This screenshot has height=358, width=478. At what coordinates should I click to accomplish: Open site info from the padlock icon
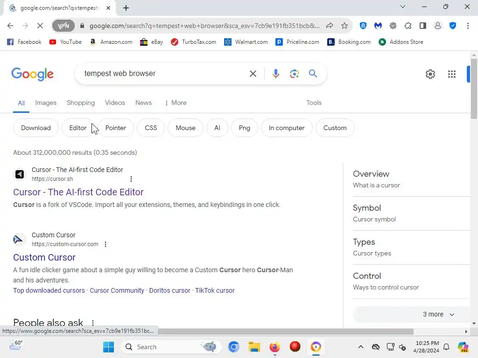(82, 26)
